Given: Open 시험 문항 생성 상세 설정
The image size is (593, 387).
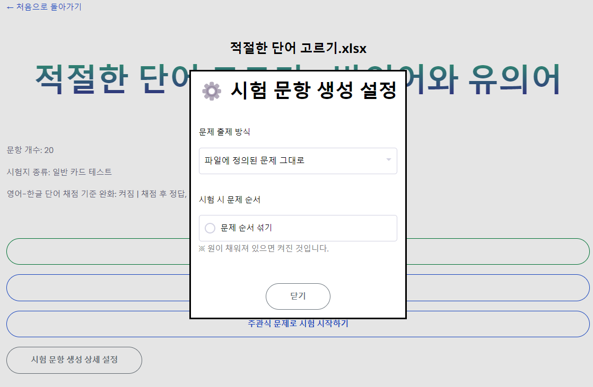Looking at the screenshot, I should click(x=74, y=360).
